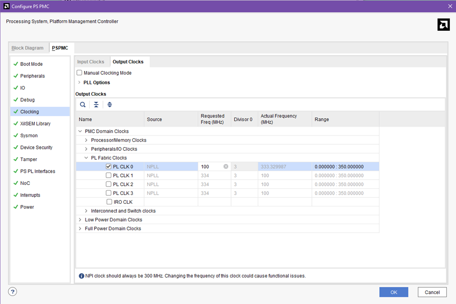Screen dimensions: 456x304
Task: Expand Processor/Memory Clocks tree node
Action: 86,140
